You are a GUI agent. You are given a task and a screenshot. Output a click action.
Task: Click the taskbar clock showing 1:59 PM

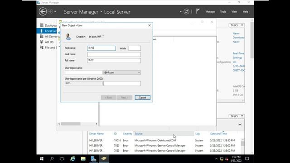(x=236, y=159)
